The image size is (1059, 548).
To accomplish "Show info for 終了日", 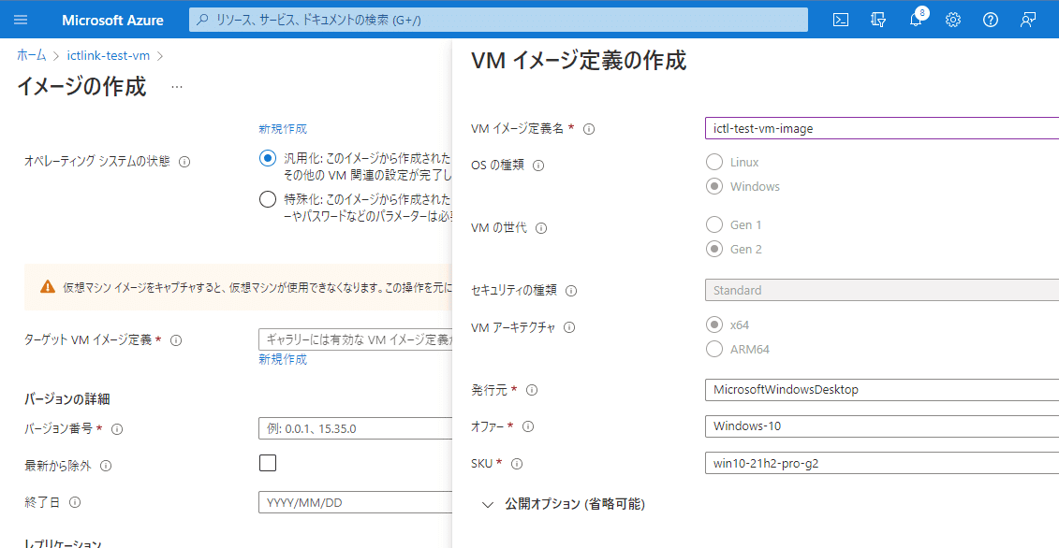I will 75,502.
